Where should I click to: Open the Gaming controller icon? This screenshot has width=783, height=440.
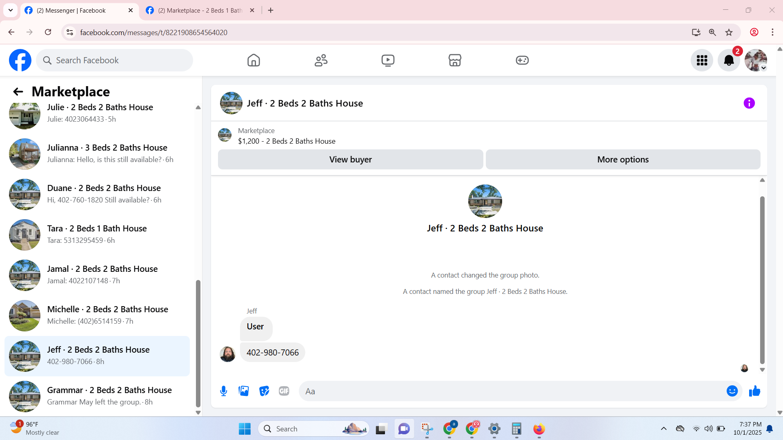(x=522, y=60)
